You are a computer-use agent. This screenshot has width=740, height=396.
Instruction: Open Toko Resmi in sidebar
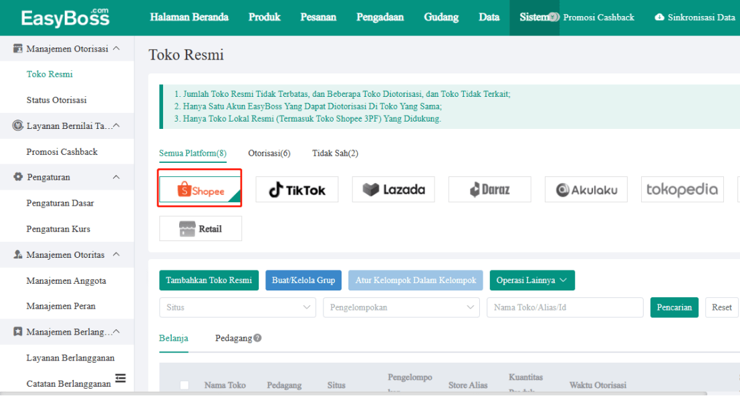(x=49, y=74)
